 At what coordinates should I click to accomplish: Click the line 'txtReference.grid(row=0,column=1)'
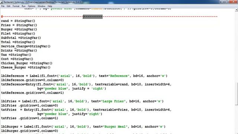coord(32,93)
